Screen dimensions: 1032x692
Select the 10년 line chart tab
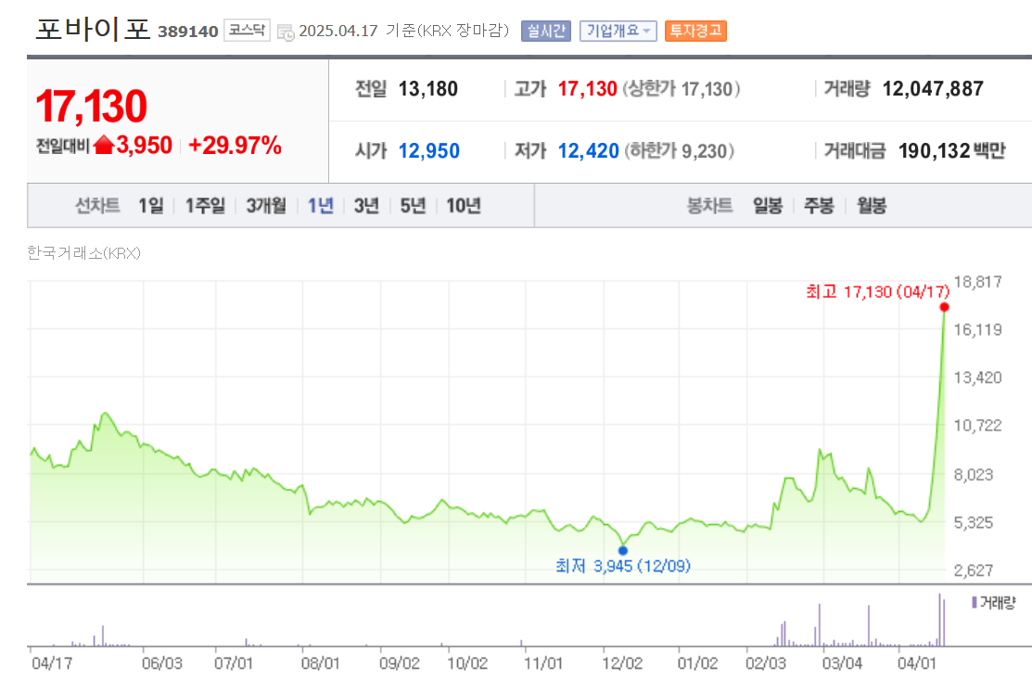tap(464, 205)
